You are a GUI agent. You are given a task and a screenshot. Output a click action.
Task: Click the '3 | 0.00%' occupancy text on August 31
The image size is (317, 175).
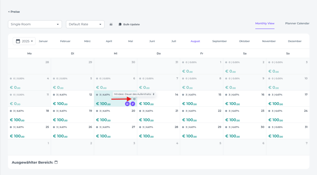[277, 127]
